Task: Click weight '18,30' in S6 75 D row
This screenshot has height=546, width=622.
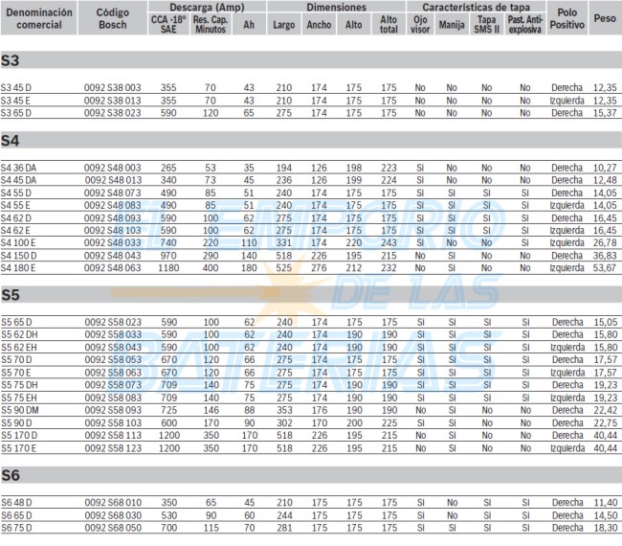Action: coord(606,528)
